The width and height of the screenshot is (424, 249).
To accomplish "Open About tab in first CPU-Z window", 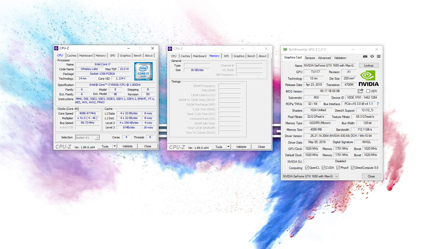I will tap(149, 56).
